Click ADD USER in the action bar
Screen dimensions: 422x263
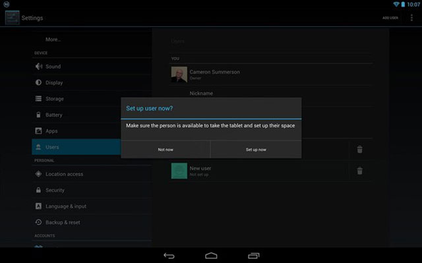coord(390,18)
